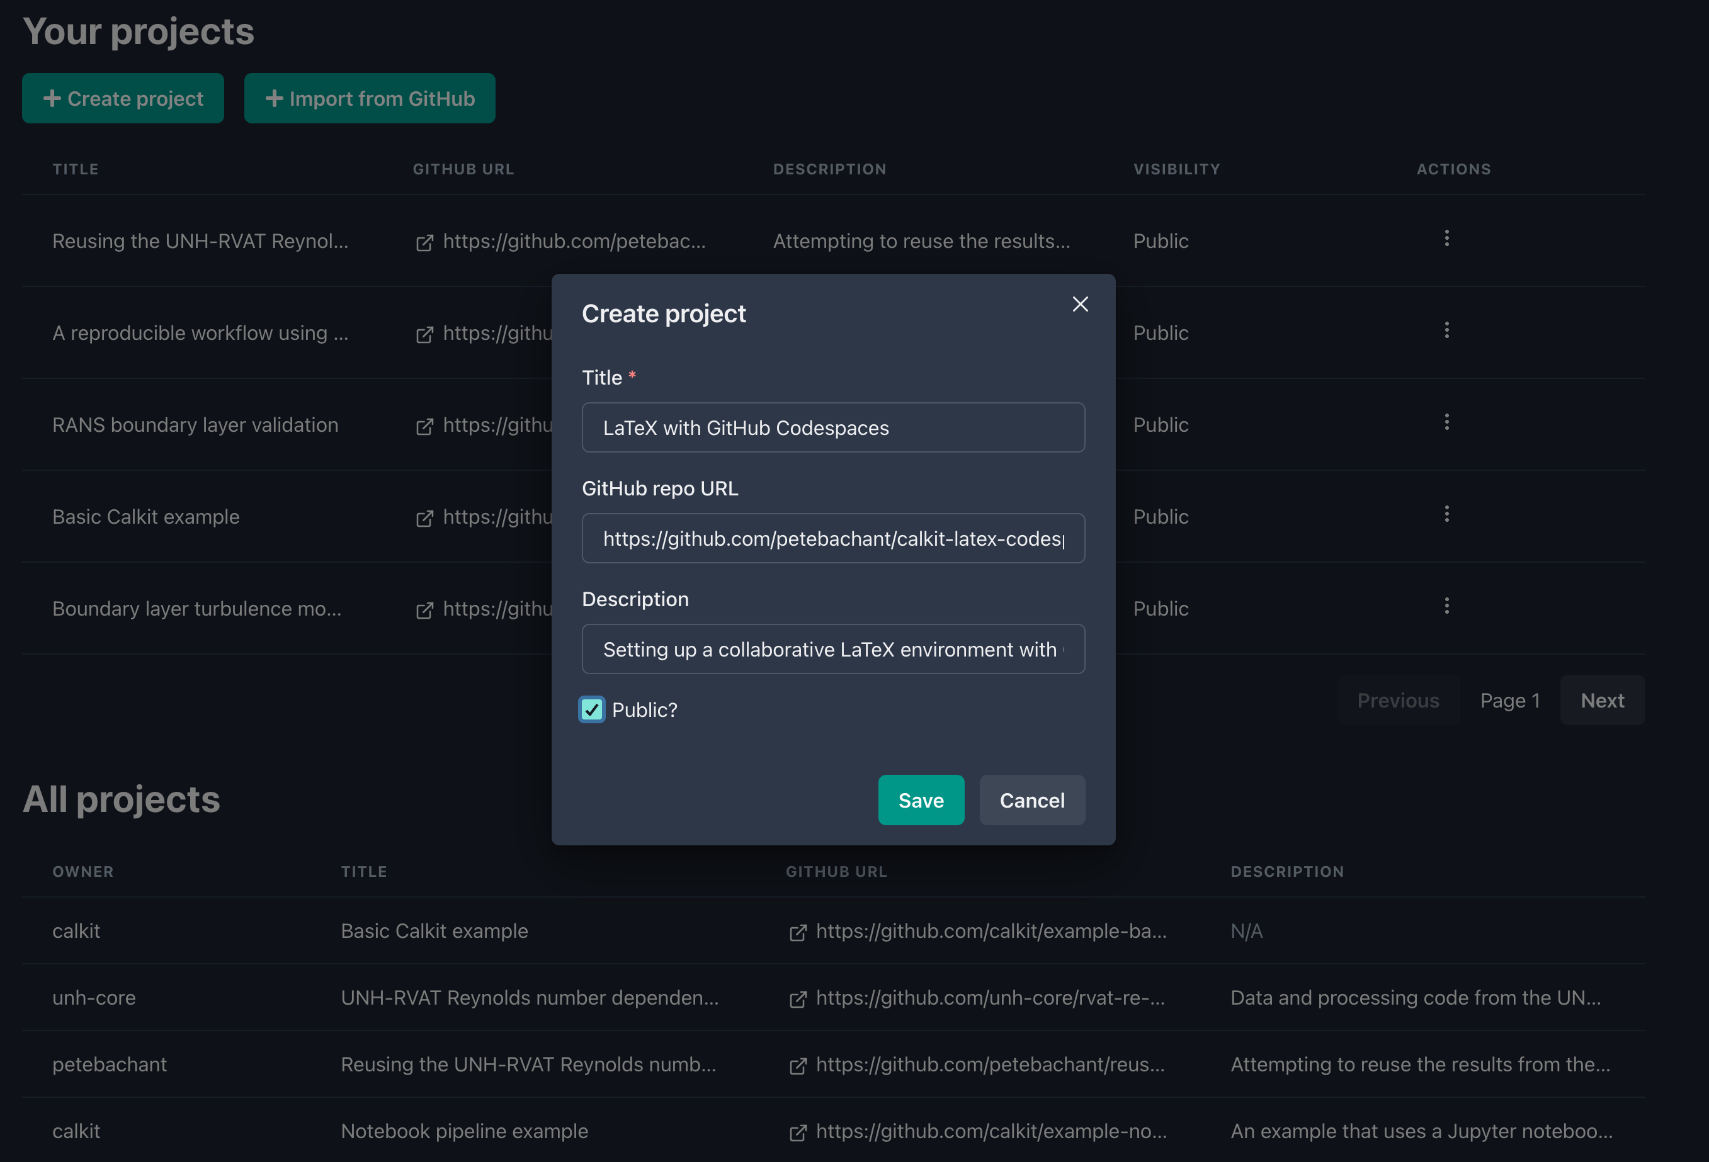Click the external link icon for RANS boundary layer
The width and height of the screenshot is (1709, 1162).
[x=423, y=424]
